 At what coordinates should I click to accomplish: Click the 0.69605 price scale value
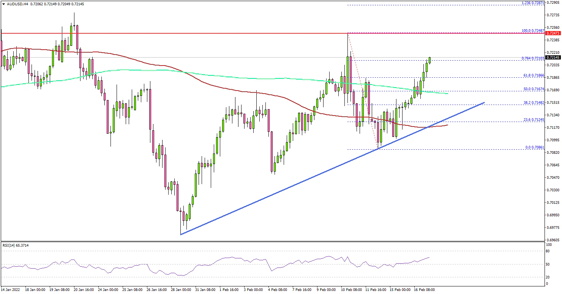coord(553,240)
